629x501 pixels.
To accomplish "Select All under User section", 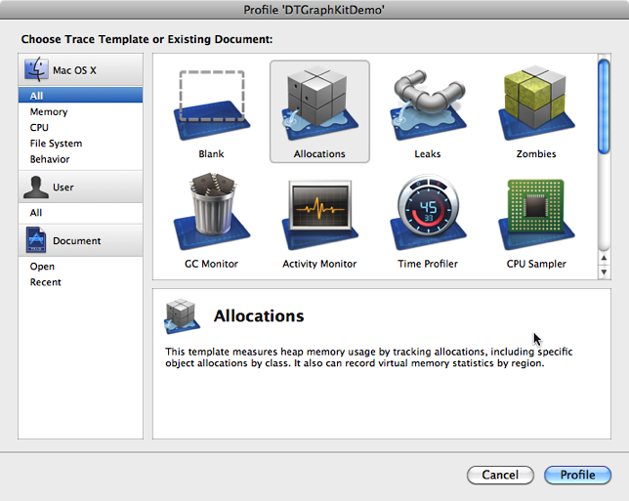I will [x=36, y=212].
